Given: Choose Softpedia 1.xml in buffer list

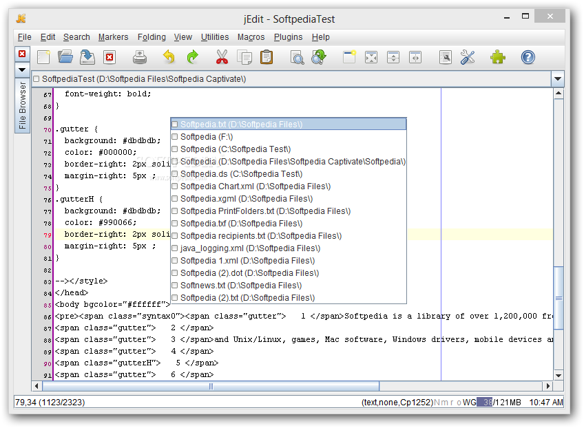Looking at the screenshot, I should click(289, 261).
